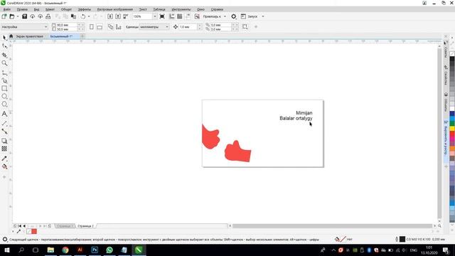
Task: Select the Text tool
Action: pyautogui.click(x=4, y=114)
